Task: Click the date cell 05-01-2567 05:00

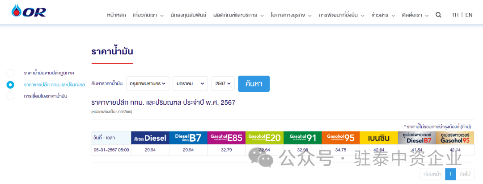Action: point(111,150)
